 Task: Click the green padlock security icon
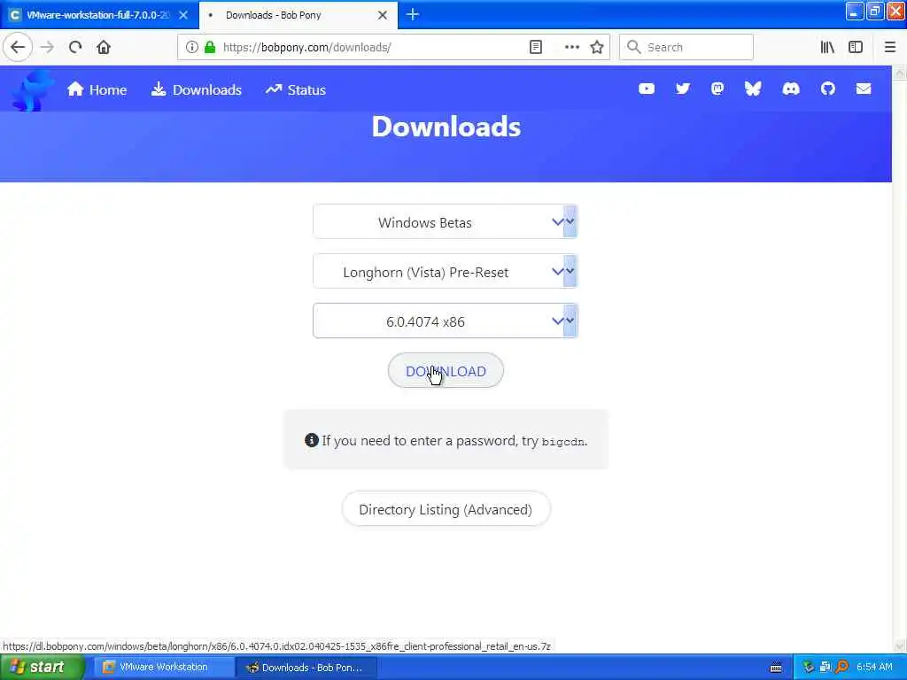(x=210, y=48)
